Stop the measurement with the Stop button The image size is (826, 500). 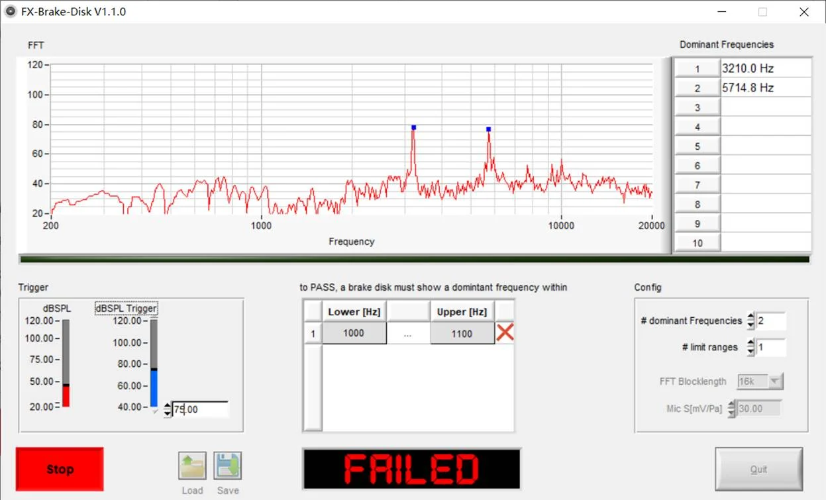pyautogui.click(x=60, y=469)
